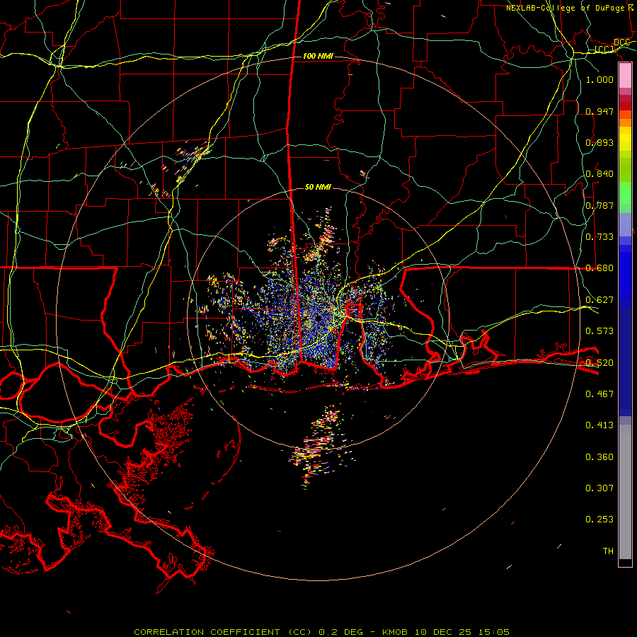Click the colorbar value 1.000
637x637 pixels.
pyautogui.click(x=599, y=79)
